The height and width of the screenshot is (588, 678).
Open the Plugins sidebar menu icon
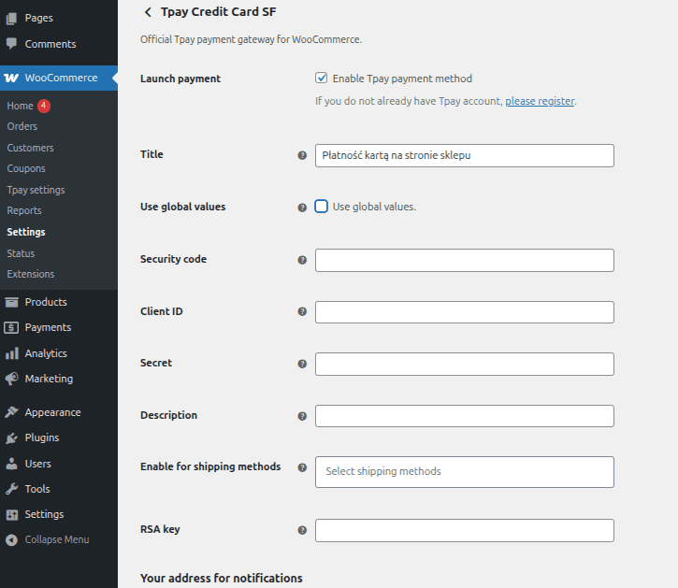[x=11, y=437]
